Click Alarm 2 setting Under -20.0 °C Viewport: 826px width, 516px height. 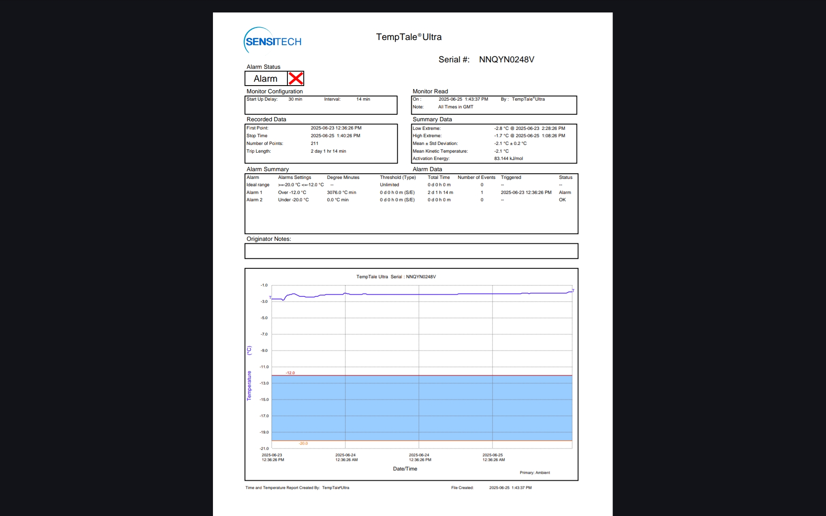[293, 200]
